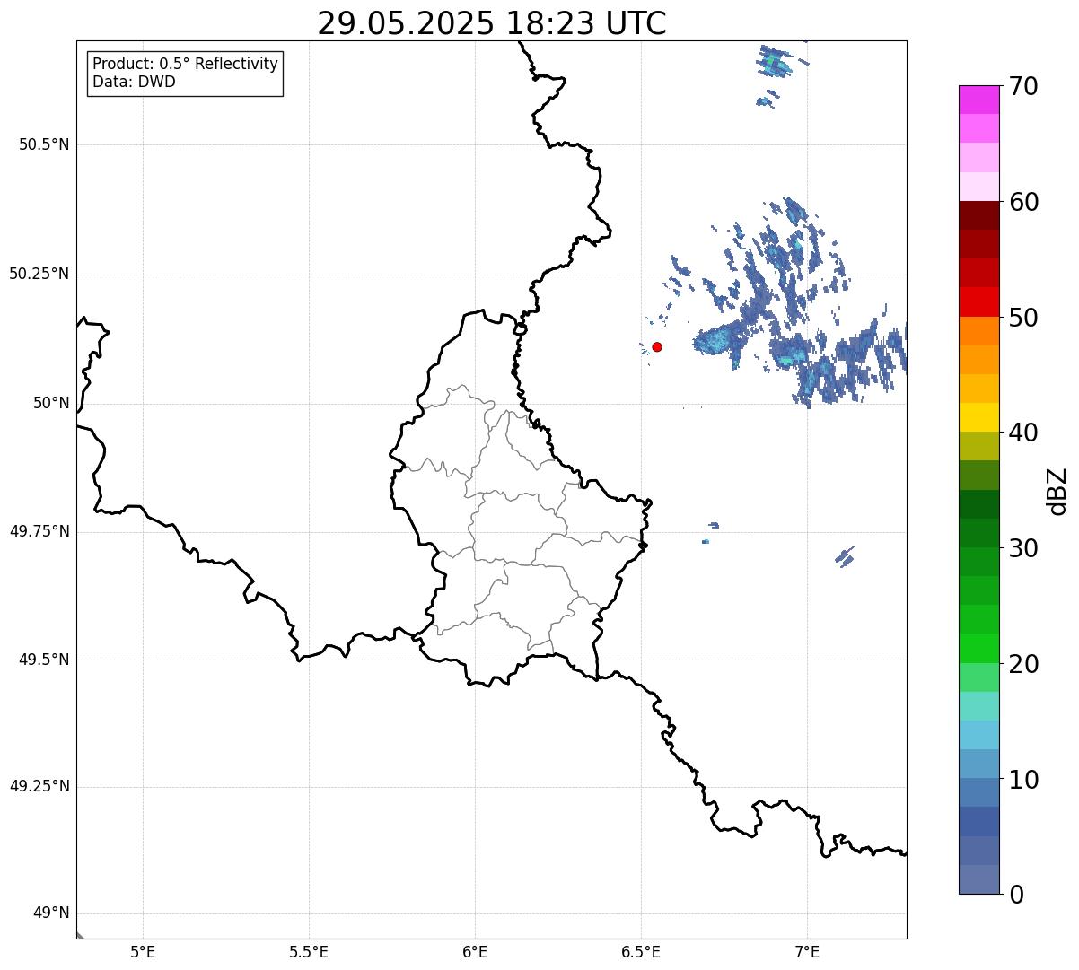Click the 50.5°N latitude label
This screenshot has width=1079, height=970.
coord(44,144)
